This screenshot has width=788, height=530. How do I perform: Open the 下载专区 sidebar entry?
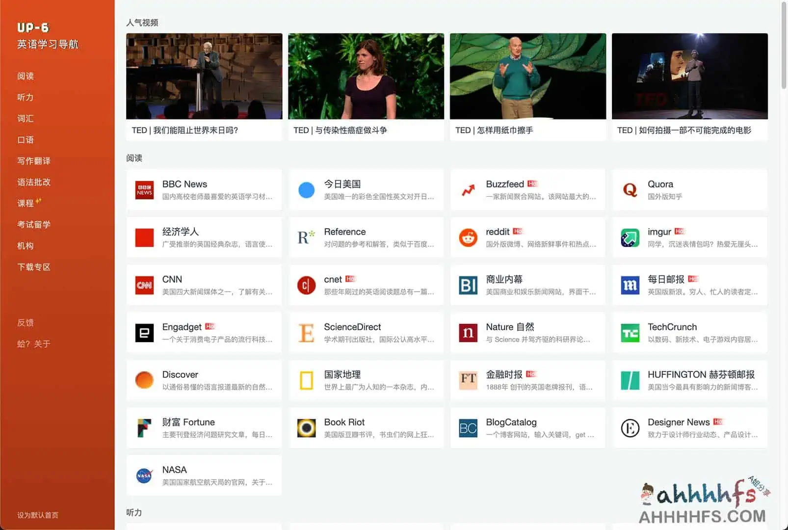point(34,267)
